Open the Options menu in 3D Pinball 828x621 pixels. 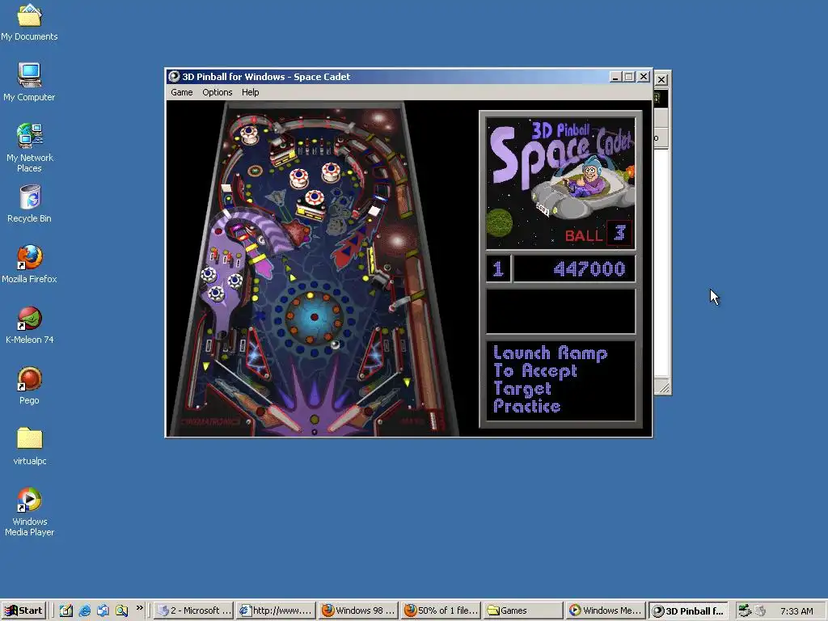[217, 92]
